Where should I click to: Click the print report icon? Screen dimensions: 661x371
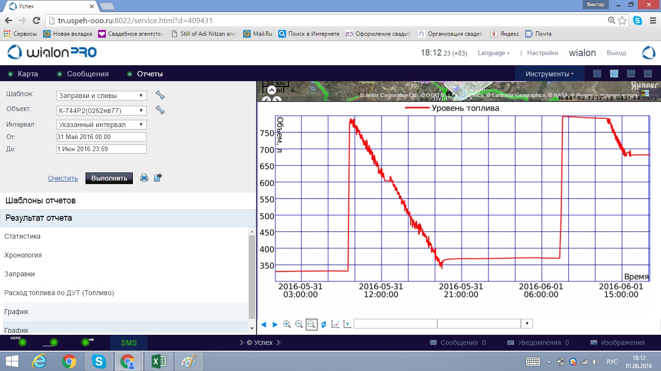144,178
